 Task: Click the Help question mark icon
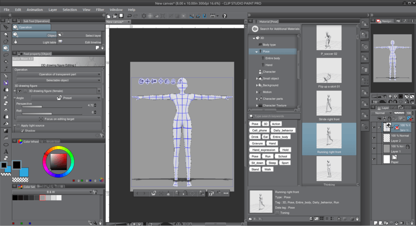pyautogui.click(x=224, y=16)
